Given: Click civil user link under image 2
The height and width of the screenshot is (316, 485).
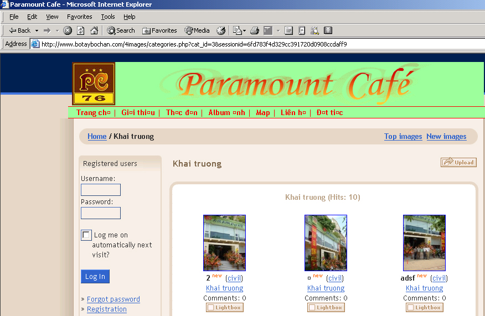Looking at the screenshot, I should point(234,278).
